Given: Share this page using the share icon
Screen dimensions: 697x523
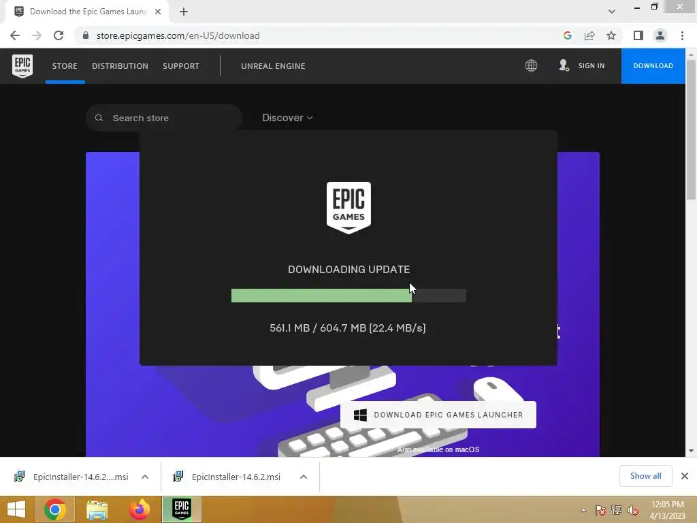Looking at the screenshot, I should 589,35.
